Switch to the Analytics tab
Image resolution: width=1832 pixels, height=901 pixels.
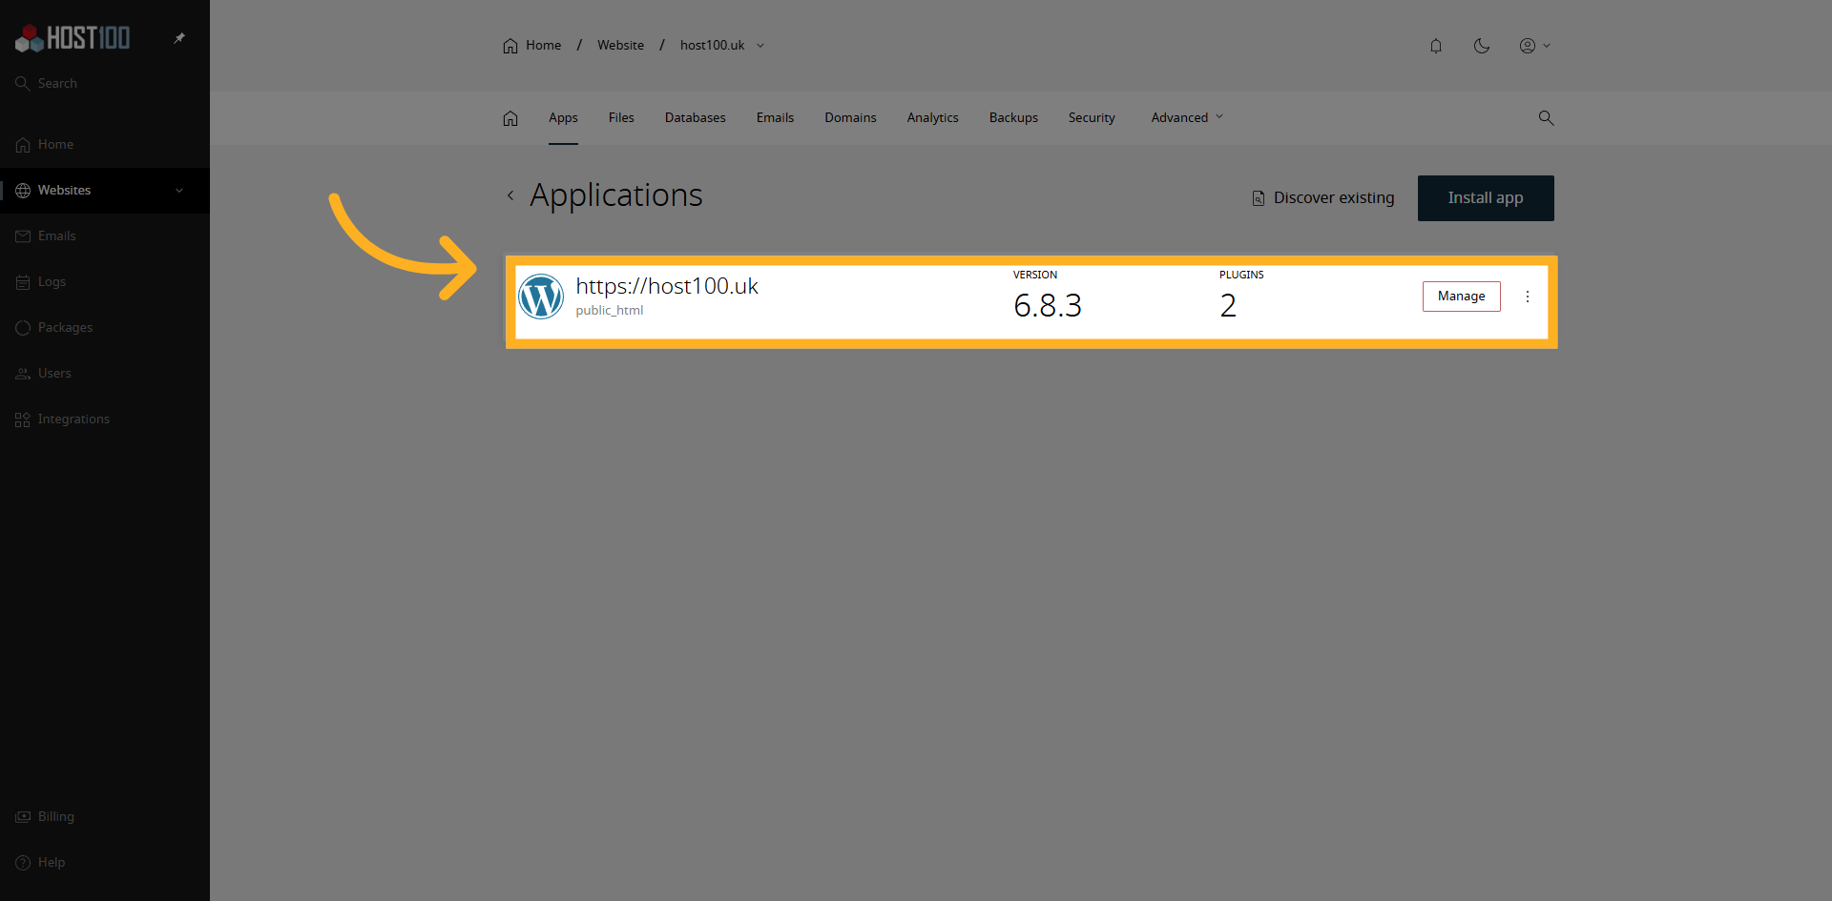click(x=932, y=118)
